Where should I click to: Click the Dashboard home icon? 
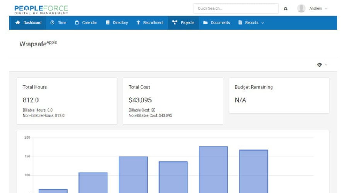[18, 23]
